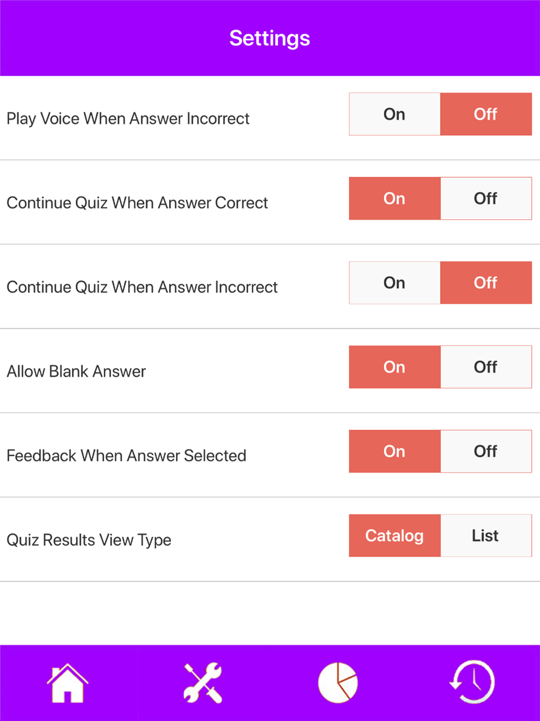This screenshot has width=540, height=721.
Task: Go to the Home screen icon
Action: 67,683
